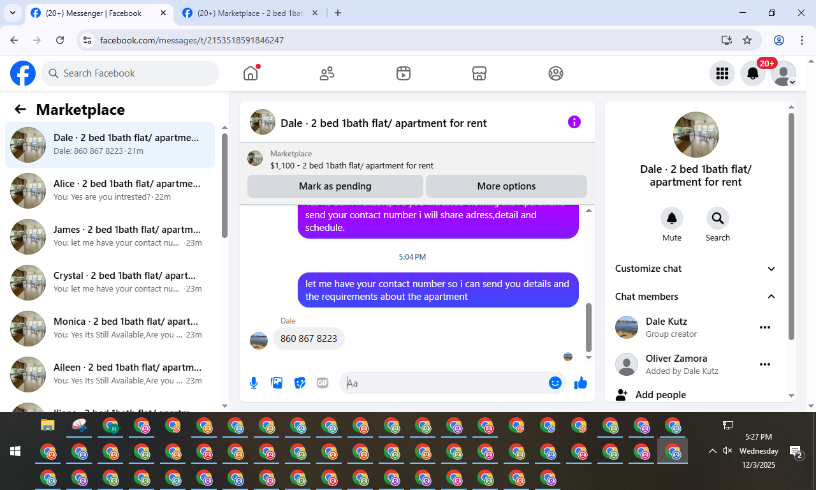Open the browser tab search dropdown

point(13,13)
